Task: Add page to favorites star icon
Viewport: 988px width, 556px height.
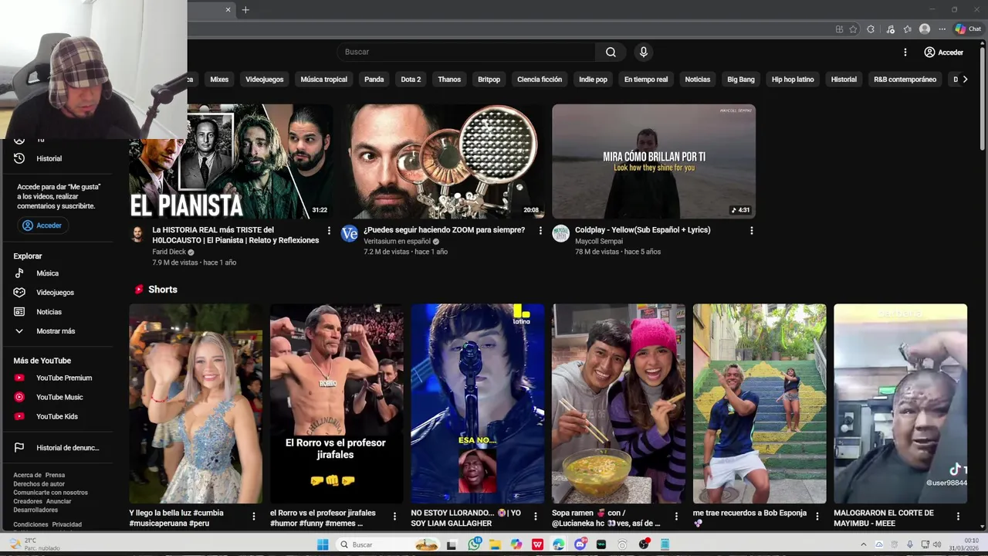Action: pyautogui.click(x=853, y=29)
